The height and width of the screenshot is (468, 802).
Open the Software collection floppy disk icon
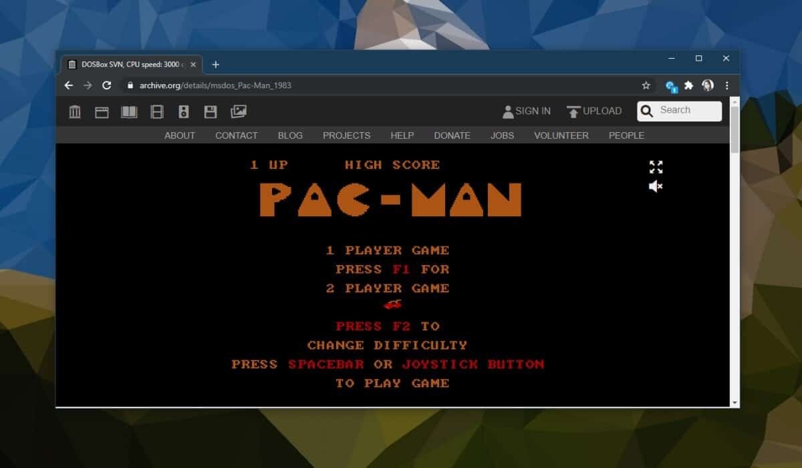[x=210, y=111]
